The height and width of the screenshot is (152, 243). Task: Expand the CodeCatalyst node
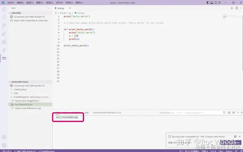coord(11,90)
